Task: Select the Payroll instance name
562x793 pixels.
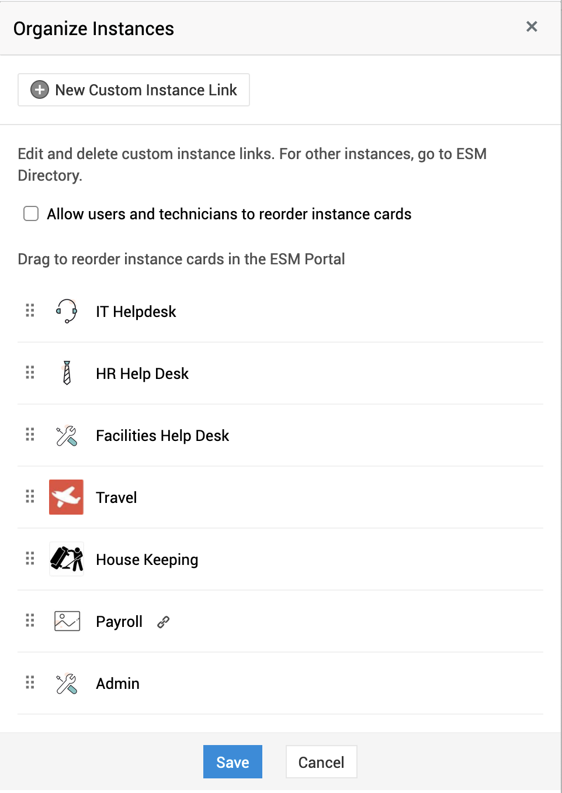Action: point(119,622)
